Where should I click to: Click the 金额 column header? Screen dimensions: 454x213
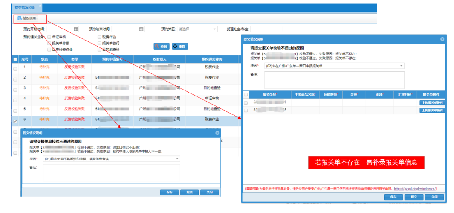[x=354, y=95]
